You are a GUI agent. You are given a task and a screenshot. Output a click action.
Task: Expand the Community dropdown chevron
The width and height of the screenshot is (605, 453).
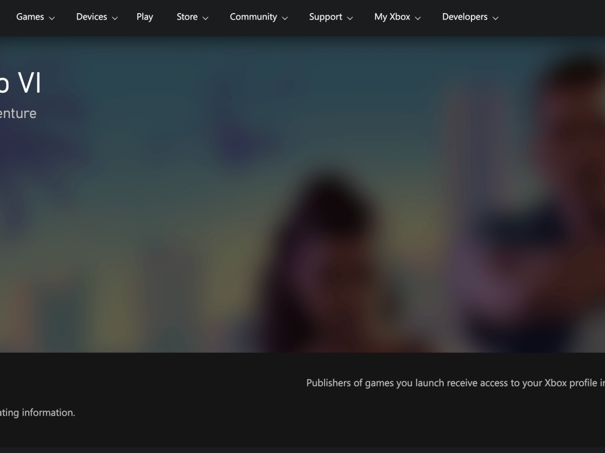(286, 18)
